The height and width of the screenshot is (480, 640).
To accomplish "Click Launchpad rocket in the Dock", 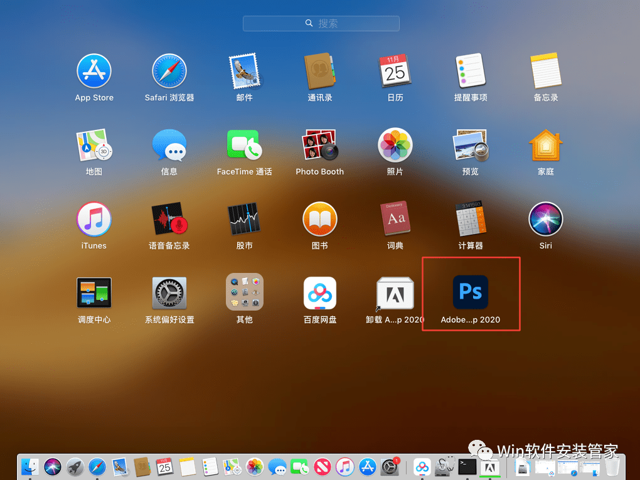I will (x=75, y=467).
